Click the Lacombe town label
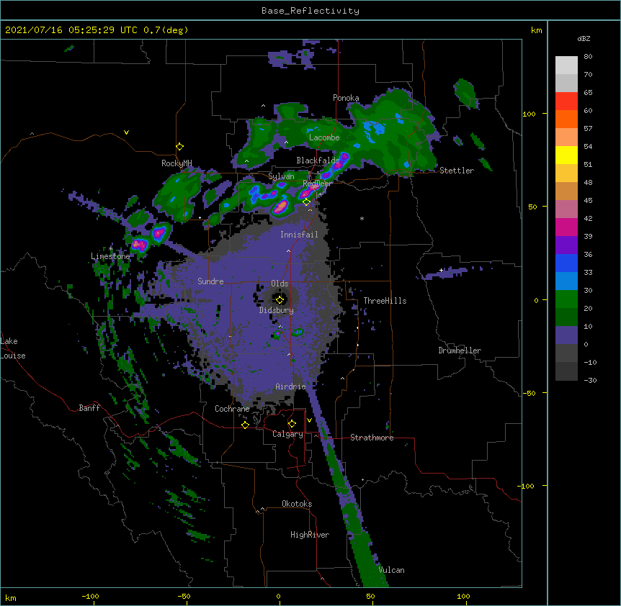Image resolution: width=621 pixels, height=606 pixels. coord(324,137)
